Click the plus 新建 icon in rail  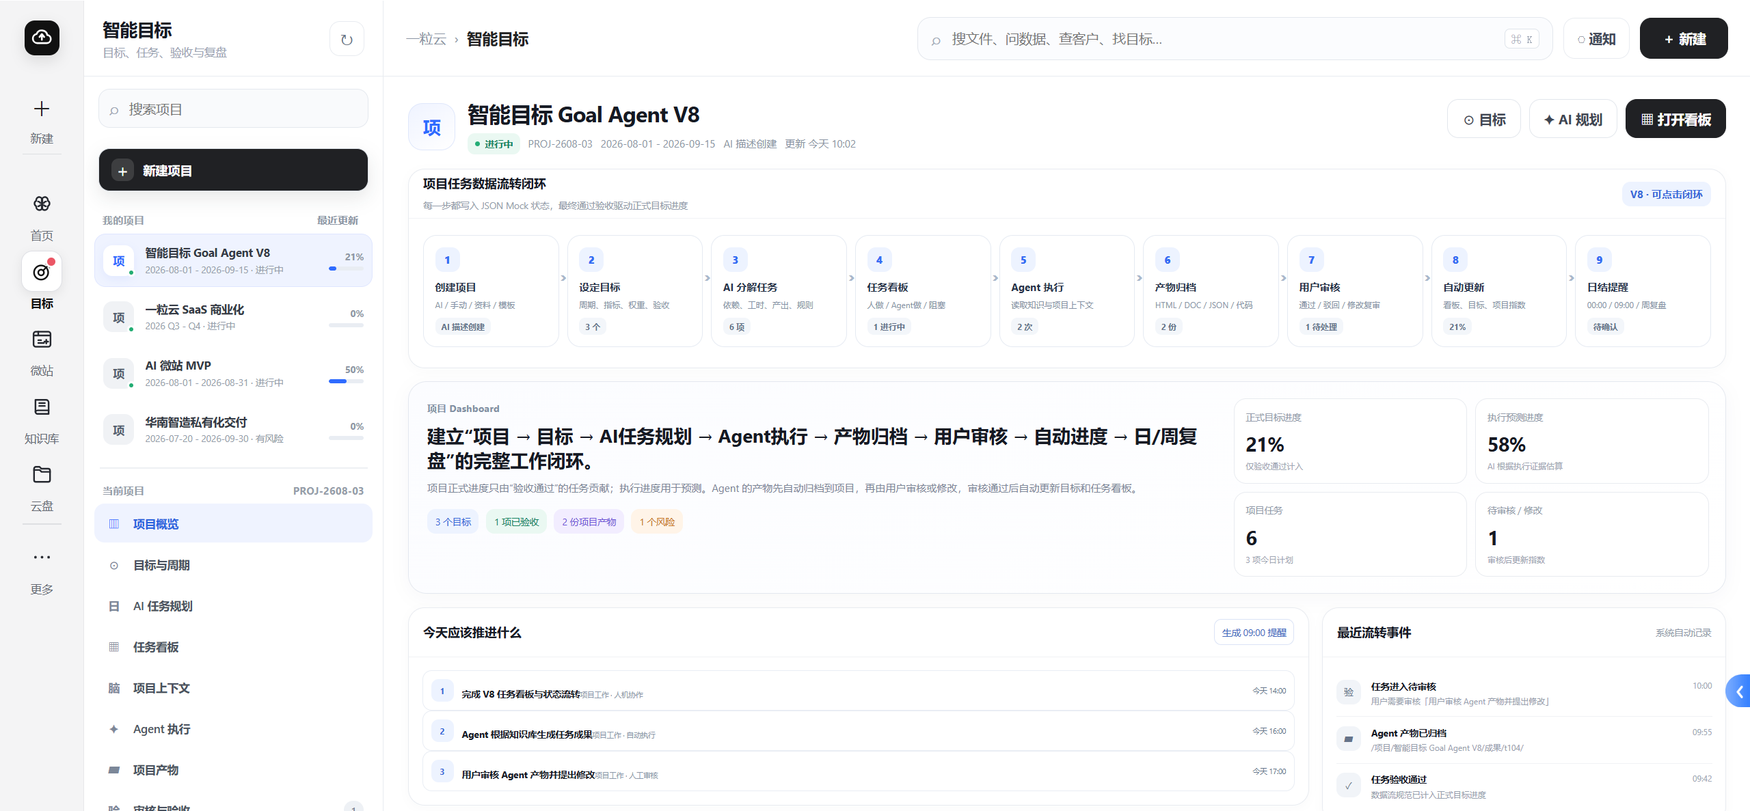(x=42, y=109)
